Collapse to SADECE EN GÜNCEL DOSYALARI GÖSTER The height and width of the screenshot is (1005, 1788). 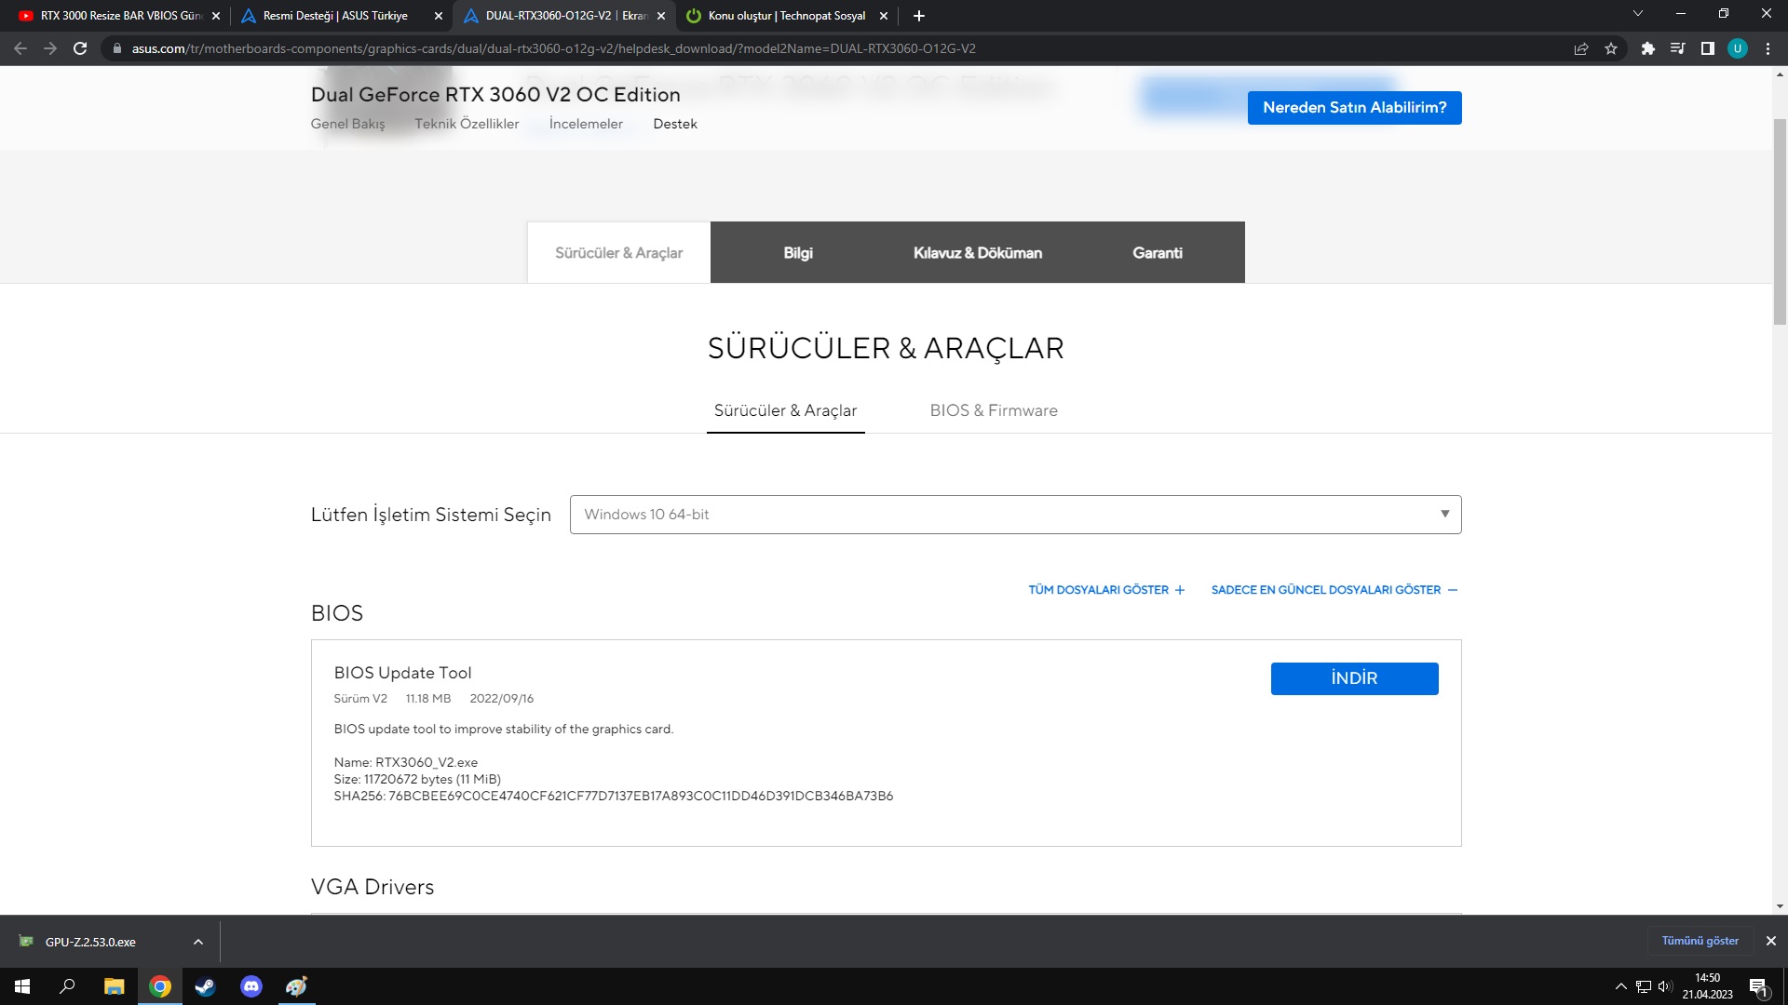point(1334,590)
